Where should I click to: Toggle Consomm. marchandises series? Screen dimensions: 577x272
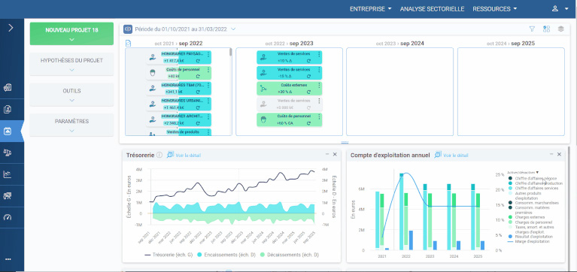pyautogui.click(x=533, y=203)
